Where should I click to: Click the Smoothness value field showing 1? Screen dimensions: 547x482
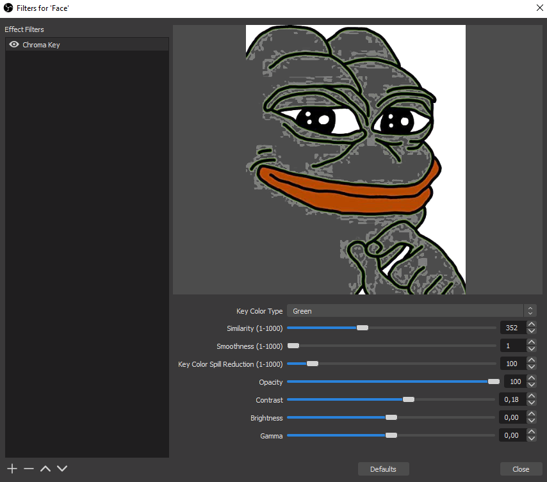coord(513,346)
